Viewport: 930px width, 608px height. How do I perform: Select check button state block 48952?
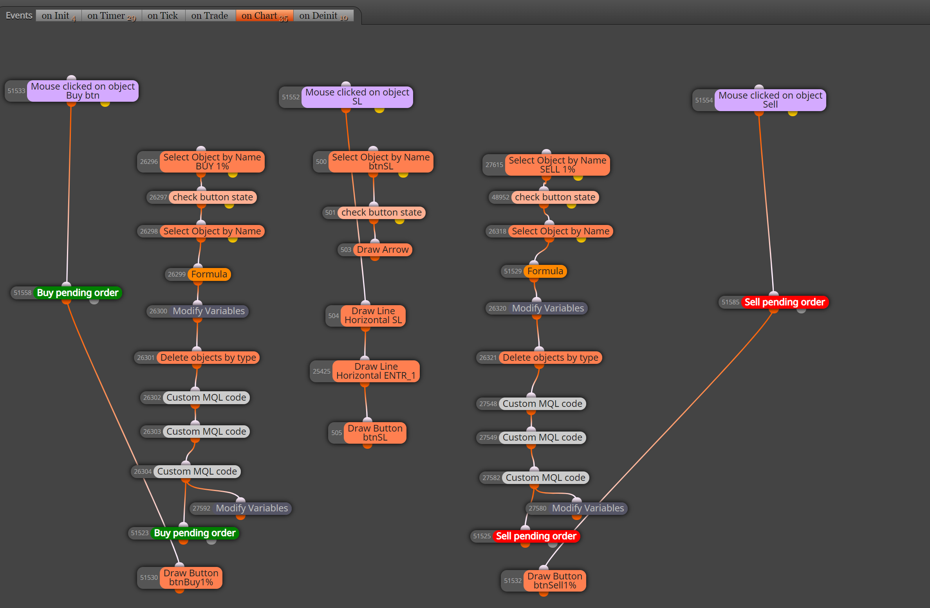[555, 197]
